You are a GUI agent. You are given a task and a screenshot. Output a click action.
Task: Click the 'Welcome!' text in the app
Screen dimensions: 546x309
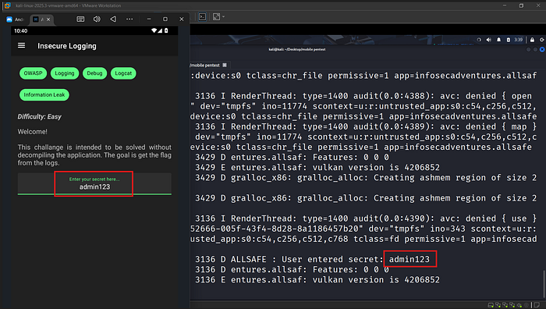point(33,132)
